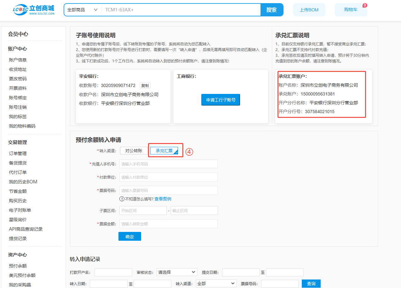Focus the 充值人手机号 input field

click(x=168, y=164)
